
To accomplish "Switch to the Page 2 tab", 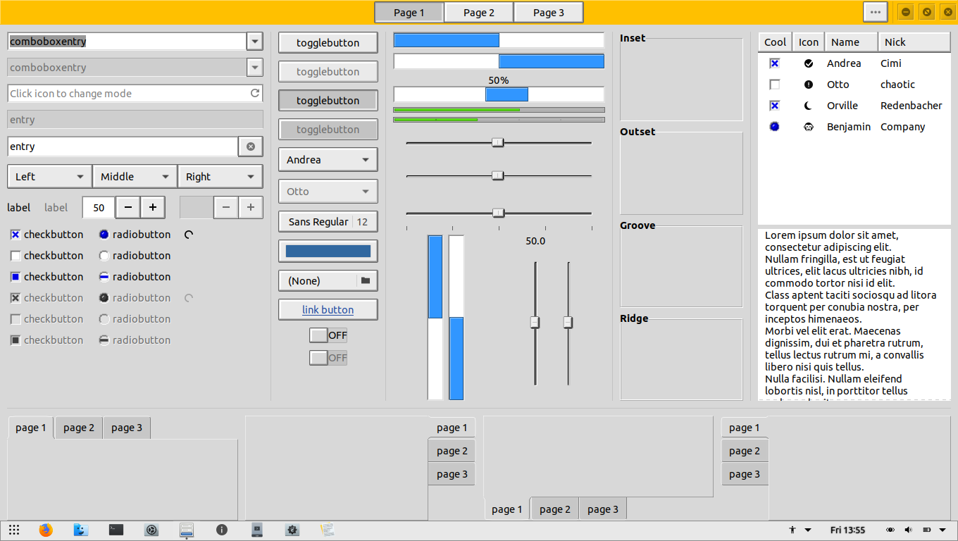I will [x=478, y=12].
